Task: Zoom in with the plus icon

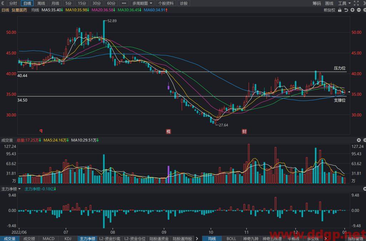Action: (x=352, y=10)
